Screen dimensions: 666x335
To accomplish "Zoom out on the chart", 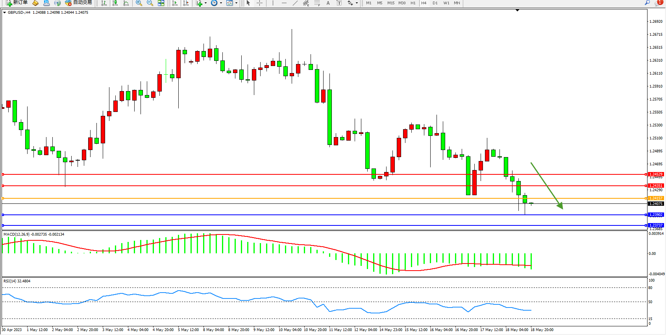I will tap(150, 3).
